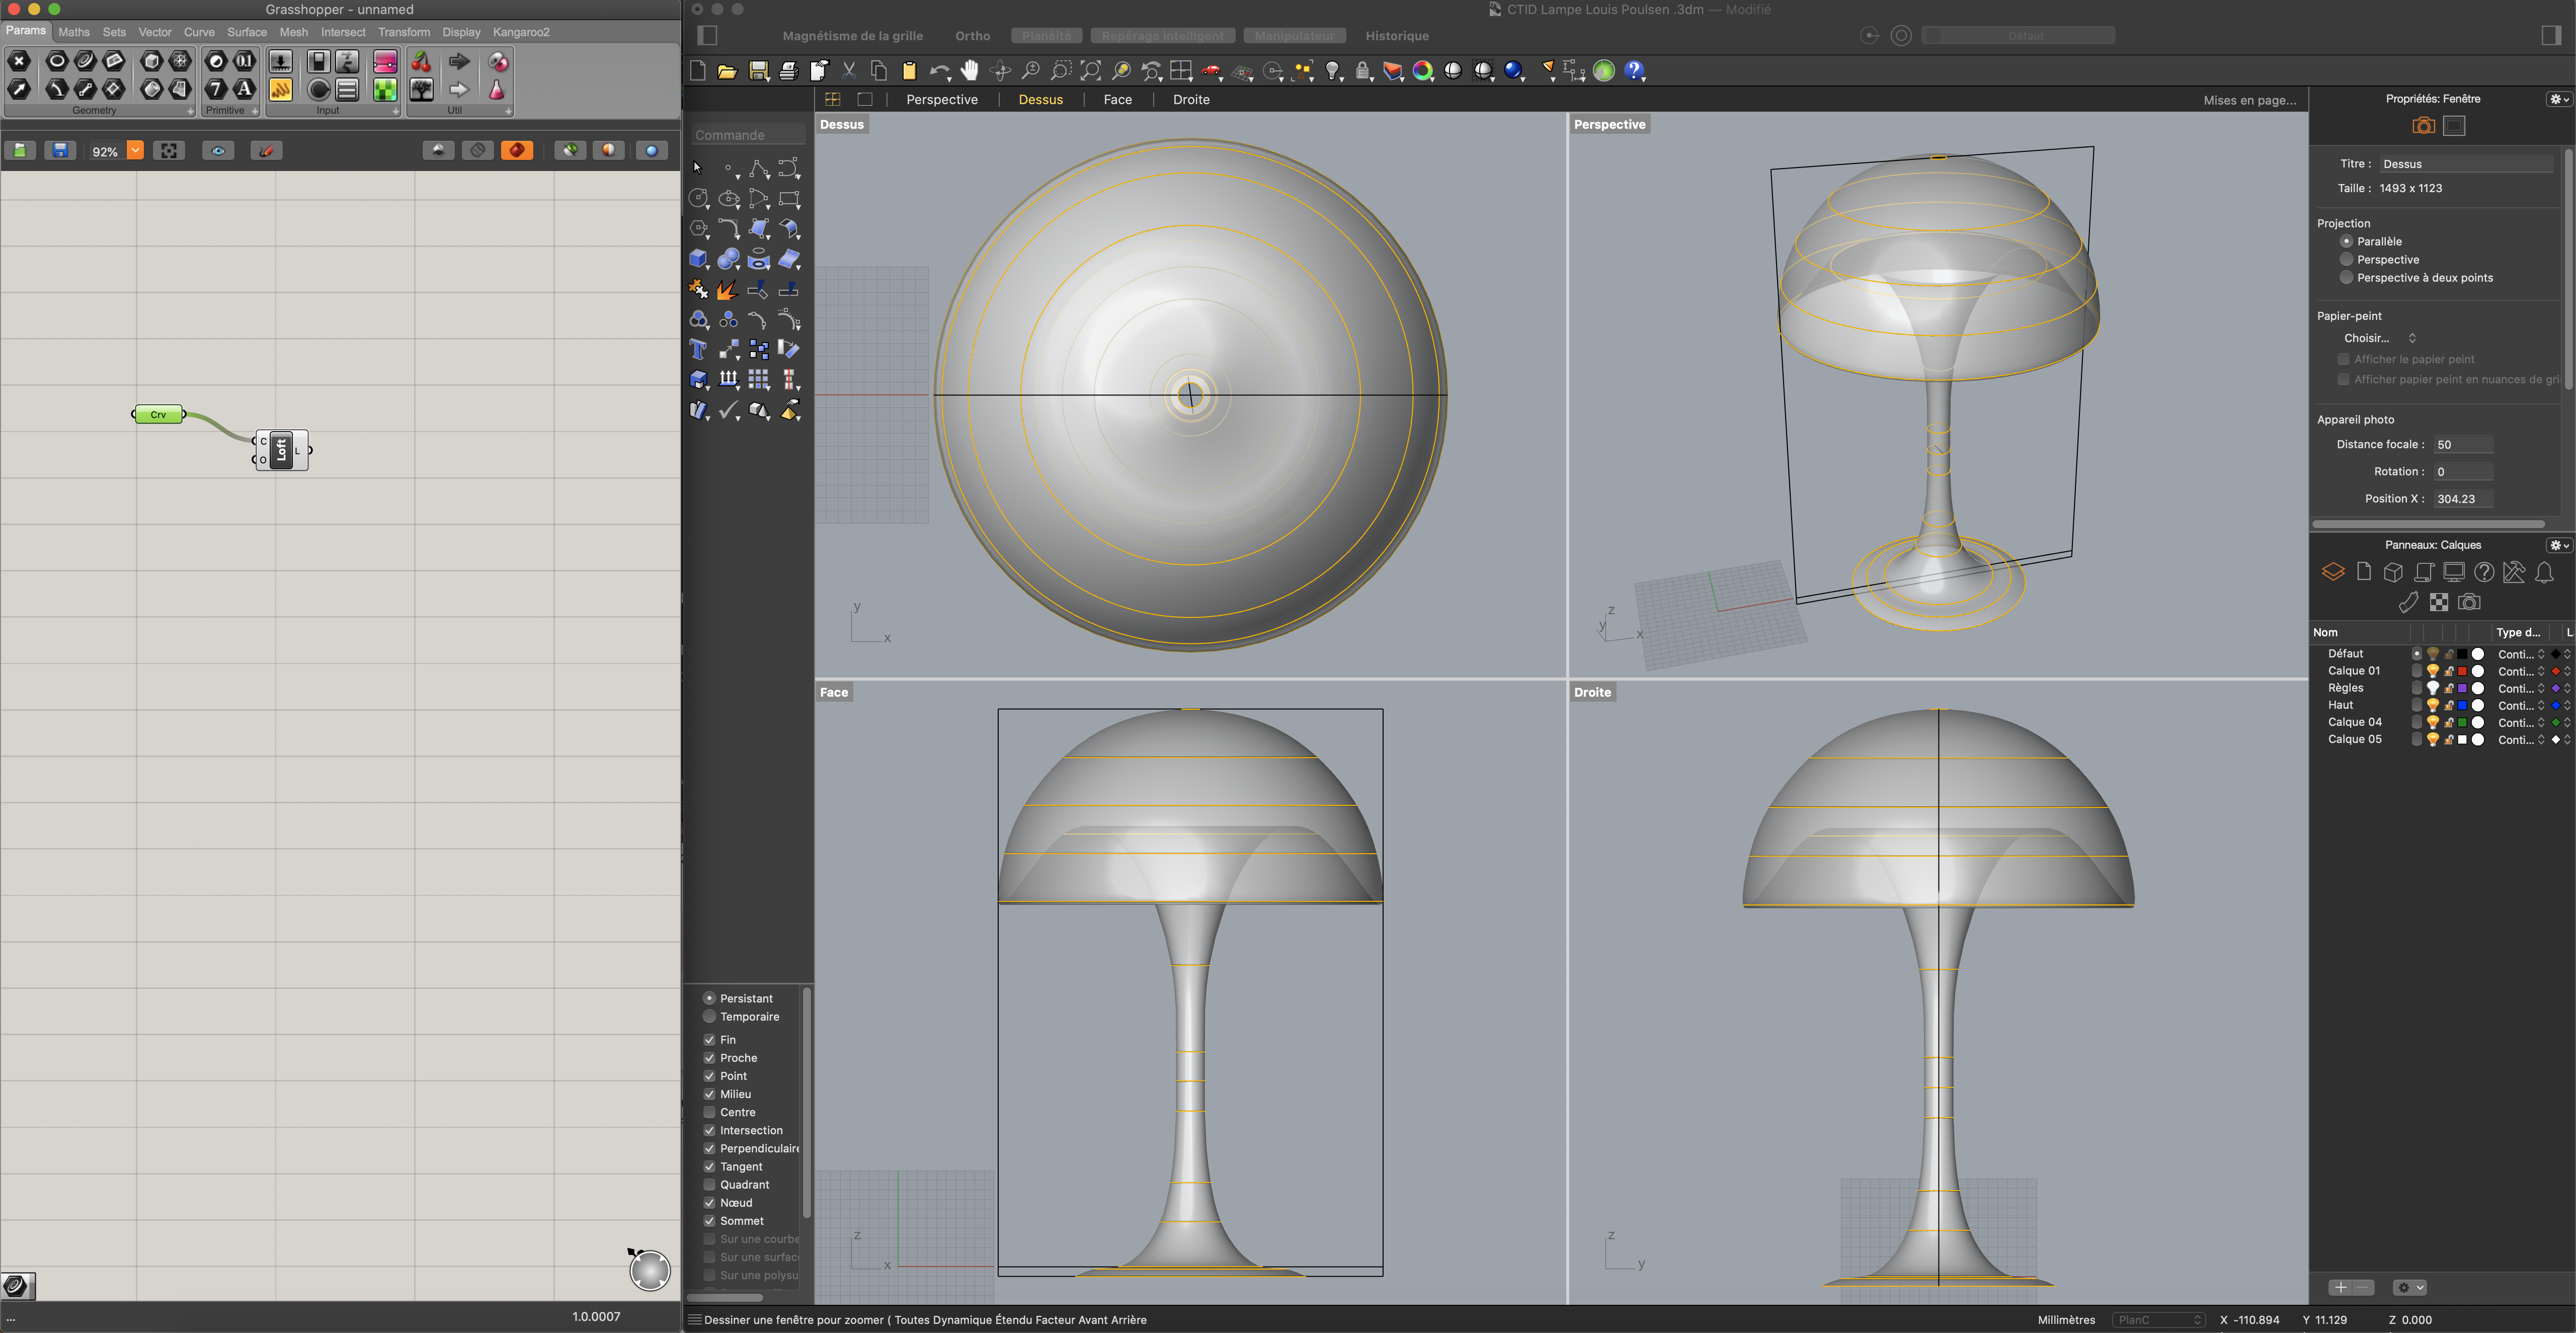Open Mises en page... button

[2249, 100]
